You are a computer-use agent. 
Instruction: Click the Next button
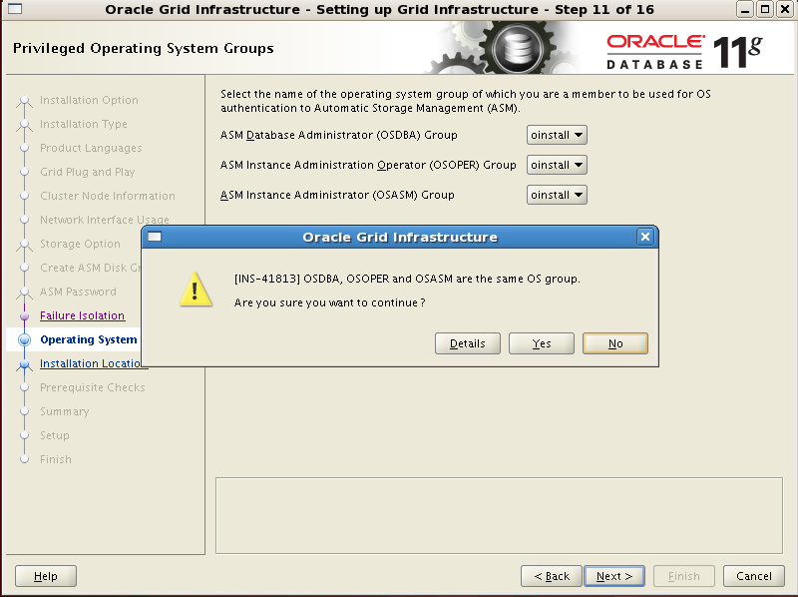(614, 576)
